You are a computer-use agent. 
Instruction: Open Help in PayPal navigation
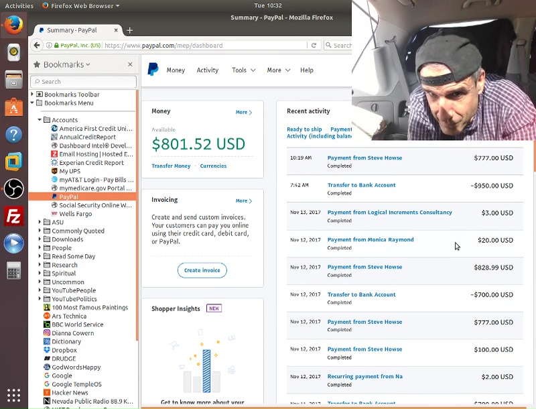307,70
